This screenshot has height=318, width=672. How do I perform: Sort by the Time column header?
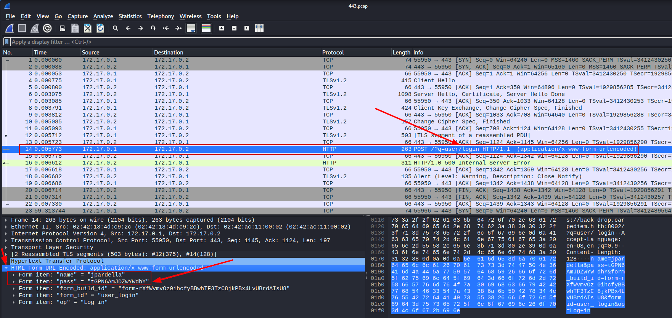[x=56, y=53]
